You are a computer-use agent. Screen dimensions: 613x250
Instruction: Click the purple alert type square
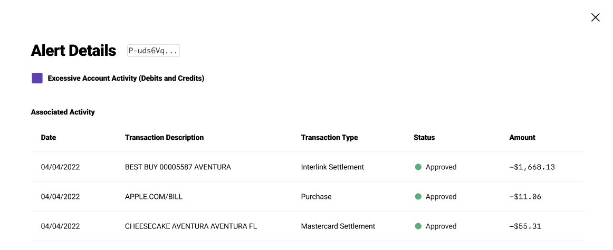coord(37,78)
